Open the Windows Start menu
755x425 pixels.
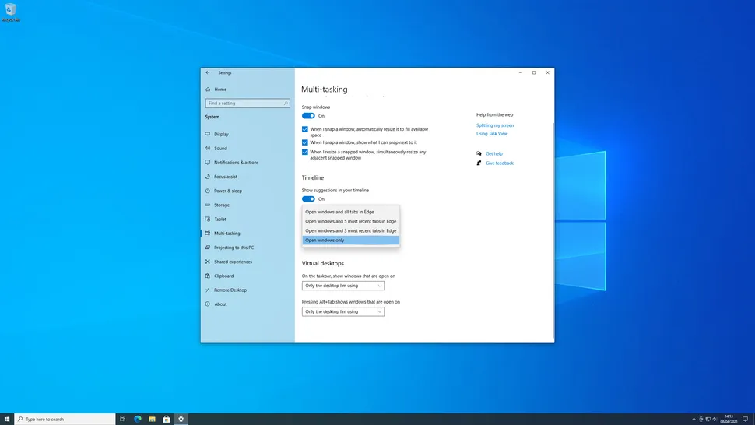click(x=7, y=420)
